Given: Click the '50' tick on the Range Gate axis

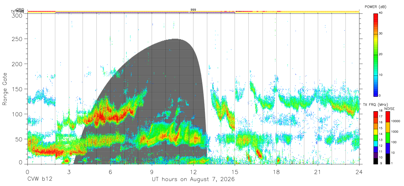Looking at the screenshot, I should 19,139.
